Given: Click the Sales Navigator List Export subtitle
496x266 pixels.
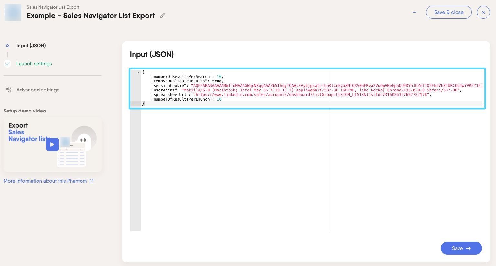Looking at the screenshot, I should [53, 7].
